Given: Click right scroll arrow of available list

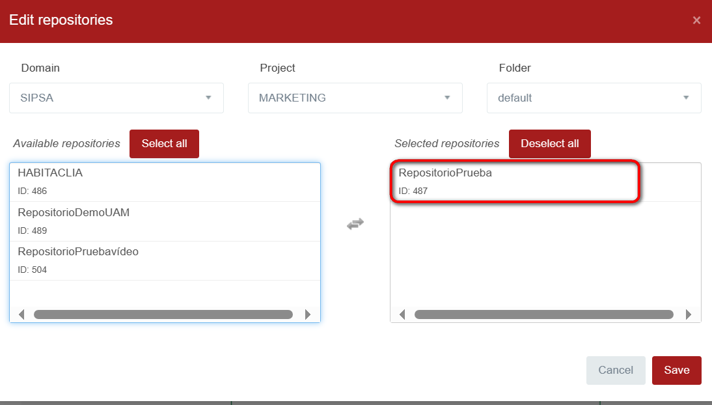Looking at the screenshot, I should pos(308,314).
